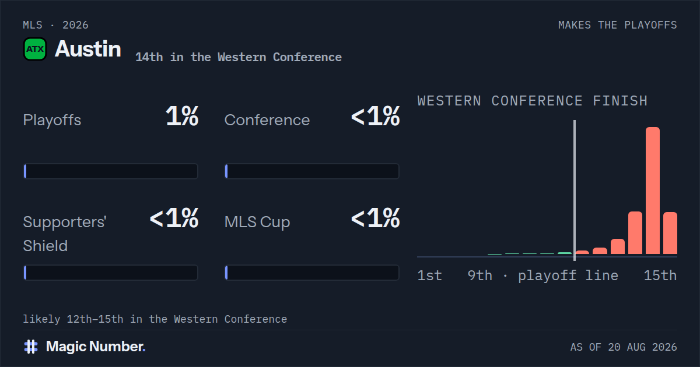Click the likely 12th–15th footnote text
Viewport: 700px width, 367px height.
pyautogui.click(x=155, y=319)
